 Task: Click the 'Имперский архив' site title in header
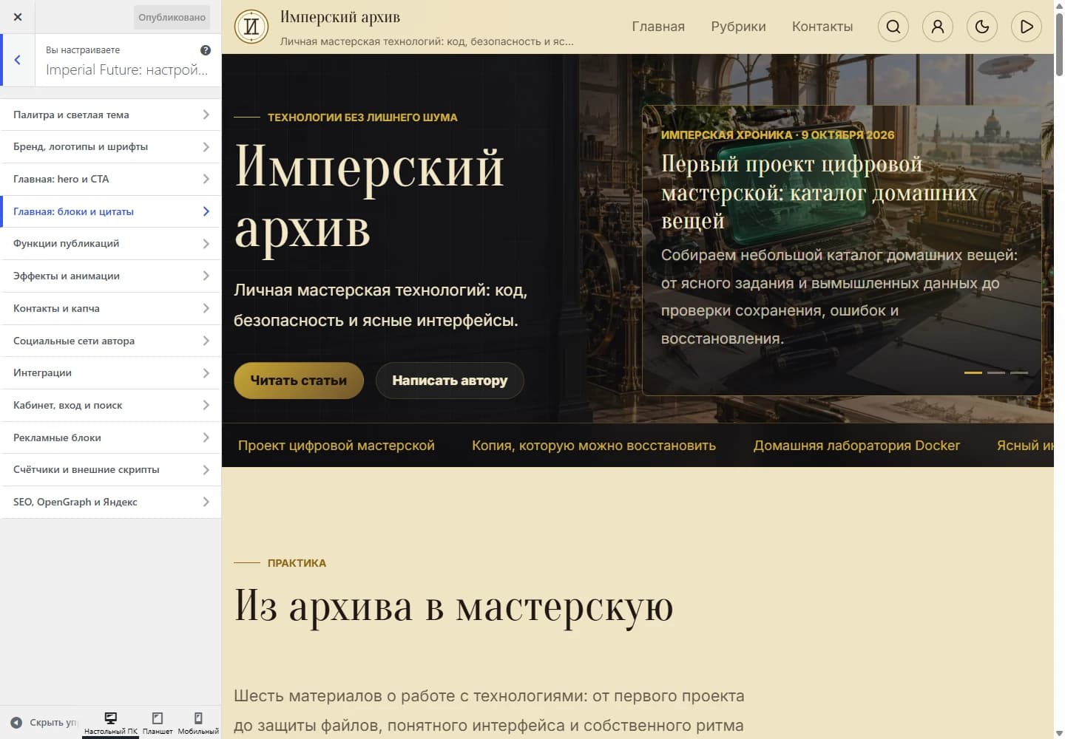[x=340, y=17]
